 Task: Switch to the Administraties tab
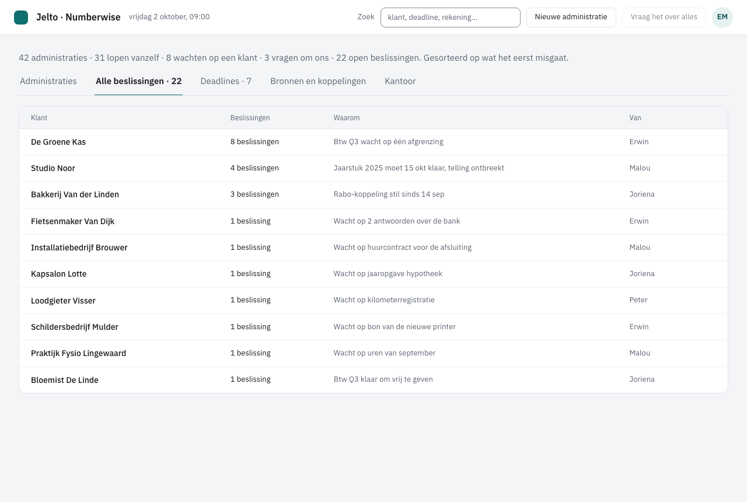pyautogui.click(x=48, y=81)
